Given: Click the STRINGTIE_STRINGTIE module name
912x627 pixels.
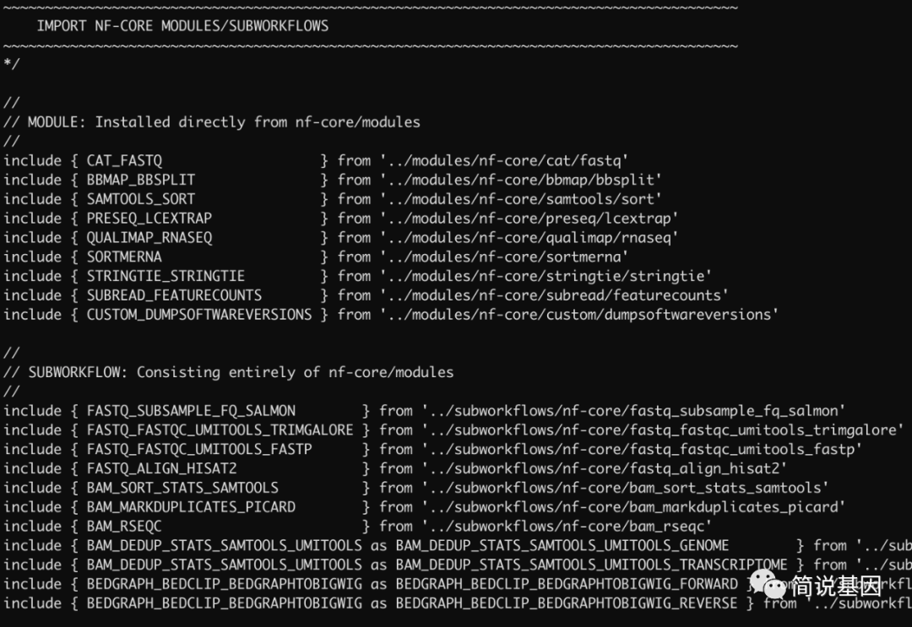Looking at the screenshot, I should (x=166, y=276).
